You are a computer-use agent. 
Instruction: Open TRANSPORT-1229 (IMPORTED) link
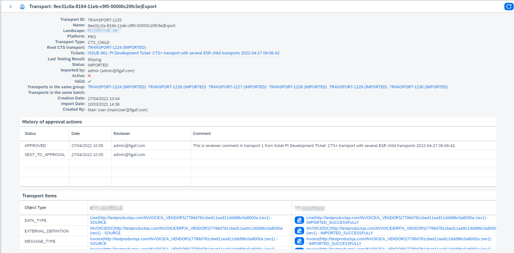[x=358, y=87]
